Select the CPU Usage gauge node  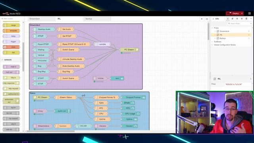pos(131,114)
